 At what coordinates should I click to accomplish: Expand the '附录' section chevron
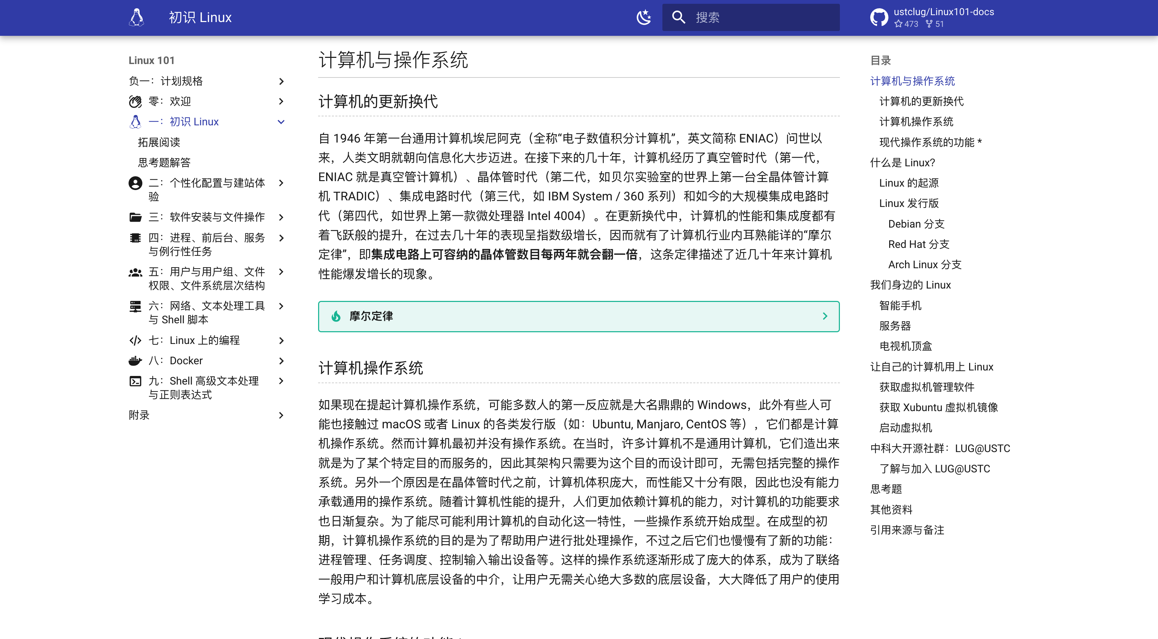point(282,415)
